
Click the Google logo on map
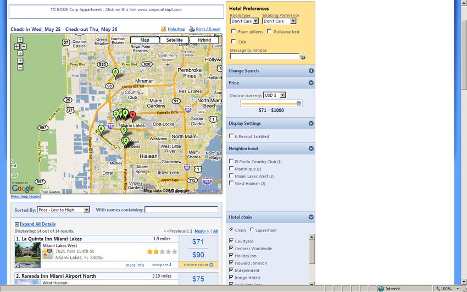pyautogui.click(x=23, y=188)
